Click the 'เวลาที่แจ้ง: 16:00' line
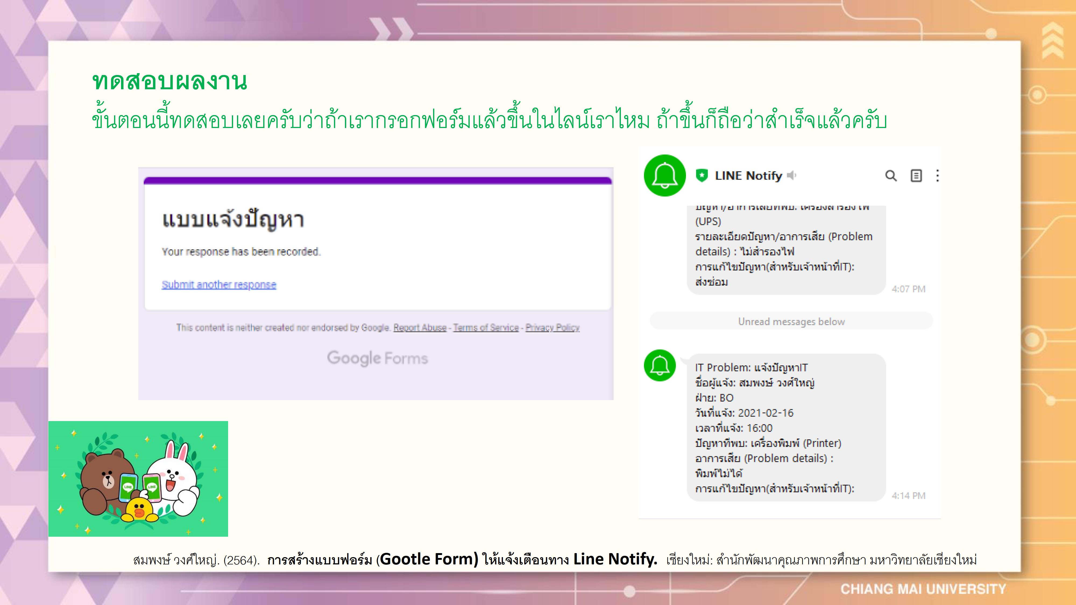Image resolution: width=1076 pixels, height=605 pixels. [x=734, y=428]
